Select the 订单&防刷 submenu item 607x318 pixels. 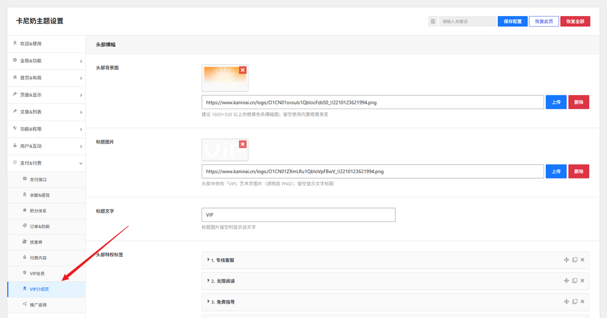pos(46,227)
